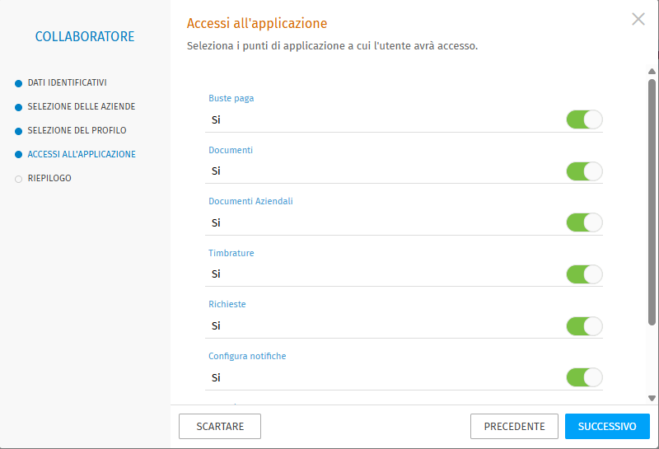Click the Accessi all'applicazione heading
This screenshot has width=659, height=449.
coord(257,23)
